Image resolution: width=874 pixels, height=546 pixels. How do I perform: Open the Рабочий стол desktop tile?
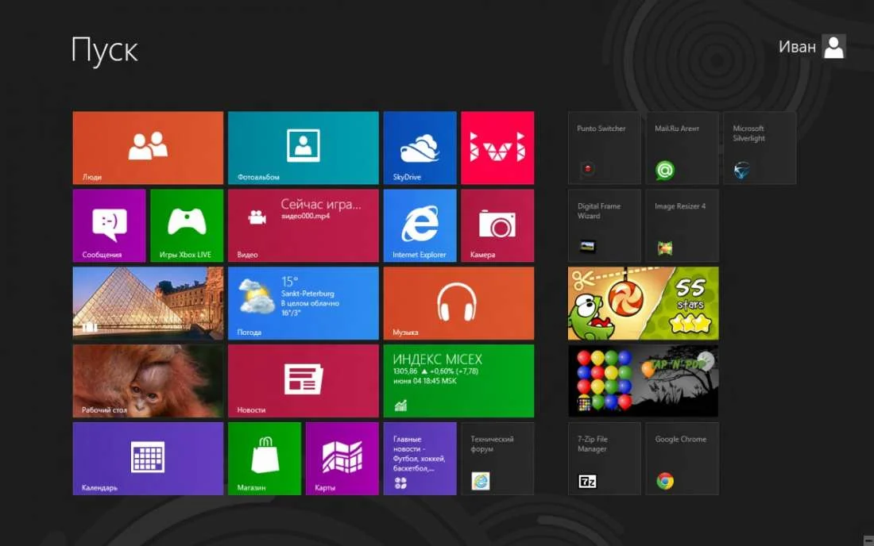(148, 381)
